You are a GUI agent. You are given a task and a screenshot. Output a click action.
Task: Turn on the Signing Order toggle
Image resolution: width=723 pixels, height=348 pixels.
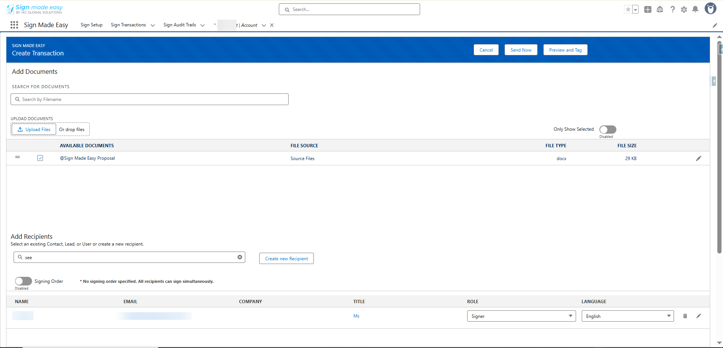pos(23,281)
